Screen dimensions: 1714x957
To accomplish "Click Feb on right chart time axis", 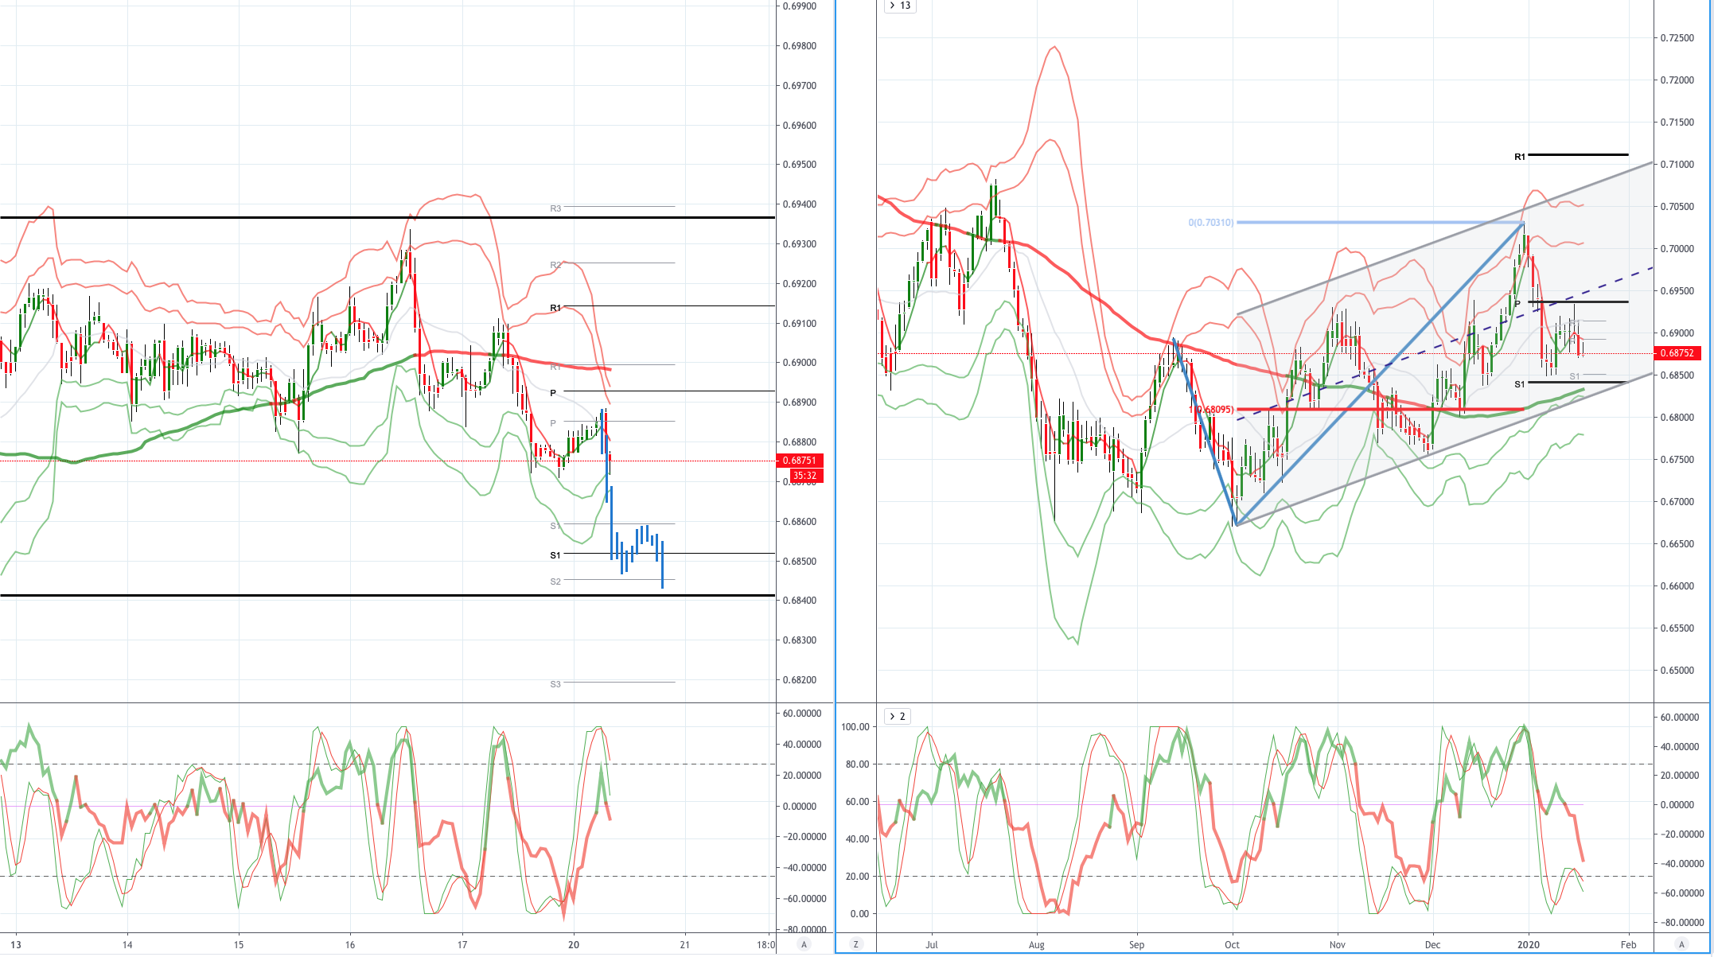I will pyautogui.click(x=1629, y=945).
